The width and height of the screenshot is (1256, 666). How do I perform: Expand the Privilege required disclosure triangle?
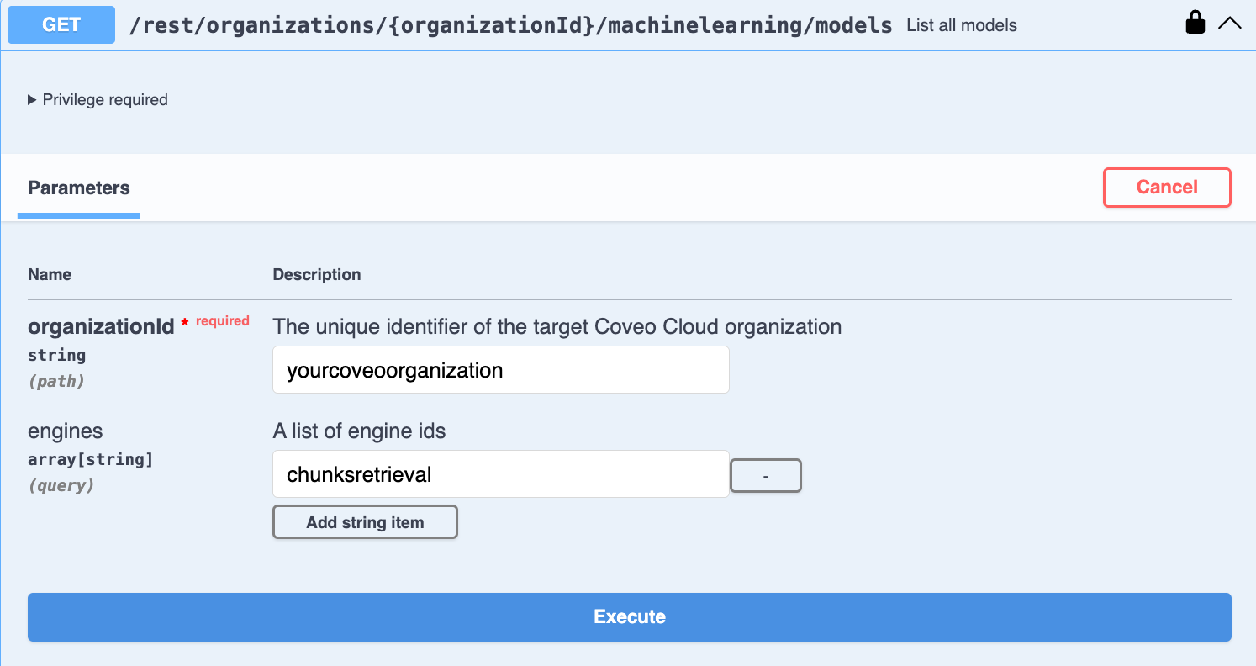[32, 100]
